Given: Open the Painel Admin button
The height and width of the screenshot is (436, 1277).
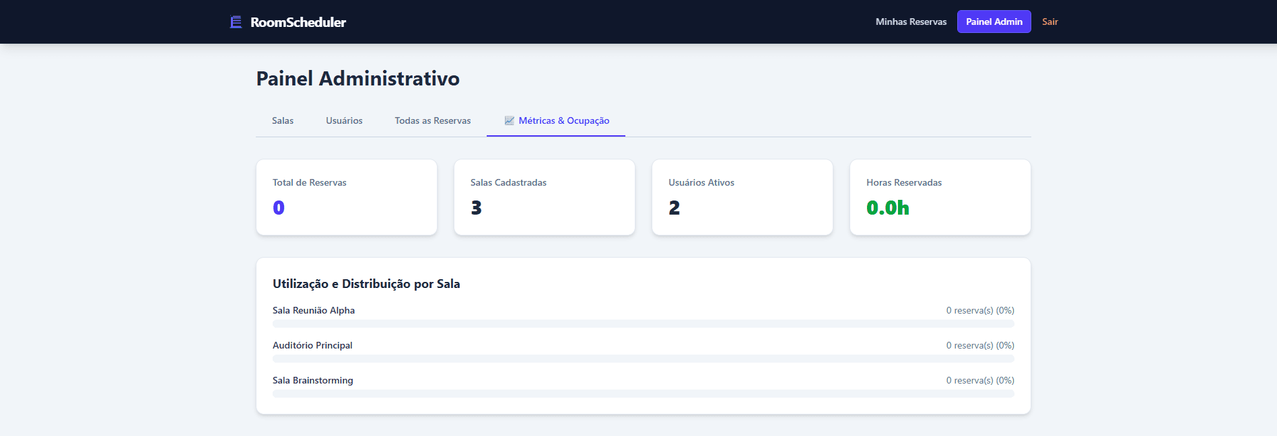Looking at the screenshot, I should [994, 22].
